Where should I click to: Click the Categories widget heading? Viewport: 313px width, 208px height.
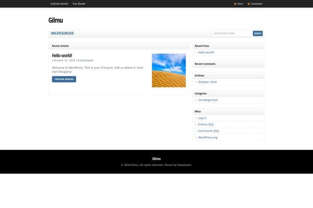point(201,94)
